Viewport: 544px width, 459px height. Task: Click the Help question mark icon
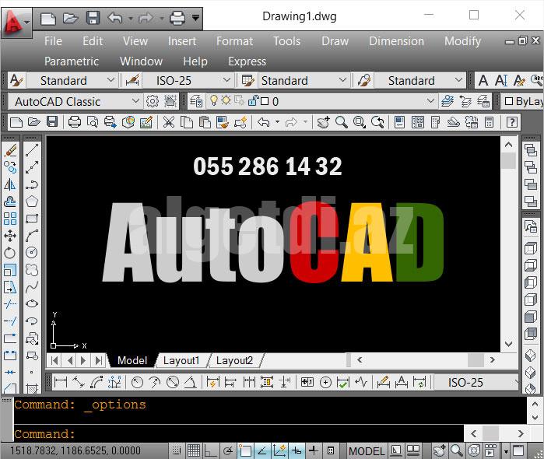coord(512,122)
